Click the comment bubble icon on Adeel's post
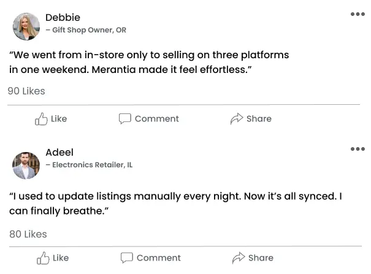Viewport: 371px width, 274px height. tap(127, 258)
